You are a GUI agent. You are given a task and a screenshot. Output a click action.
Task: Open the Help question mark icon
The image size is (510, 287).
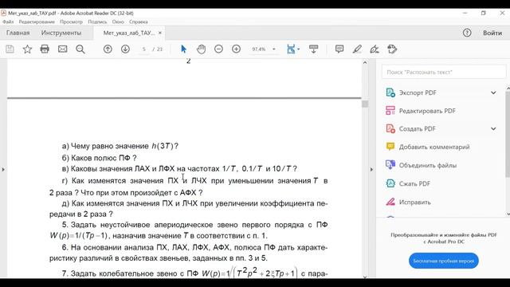pyautogui.click(x=467, y=33)
